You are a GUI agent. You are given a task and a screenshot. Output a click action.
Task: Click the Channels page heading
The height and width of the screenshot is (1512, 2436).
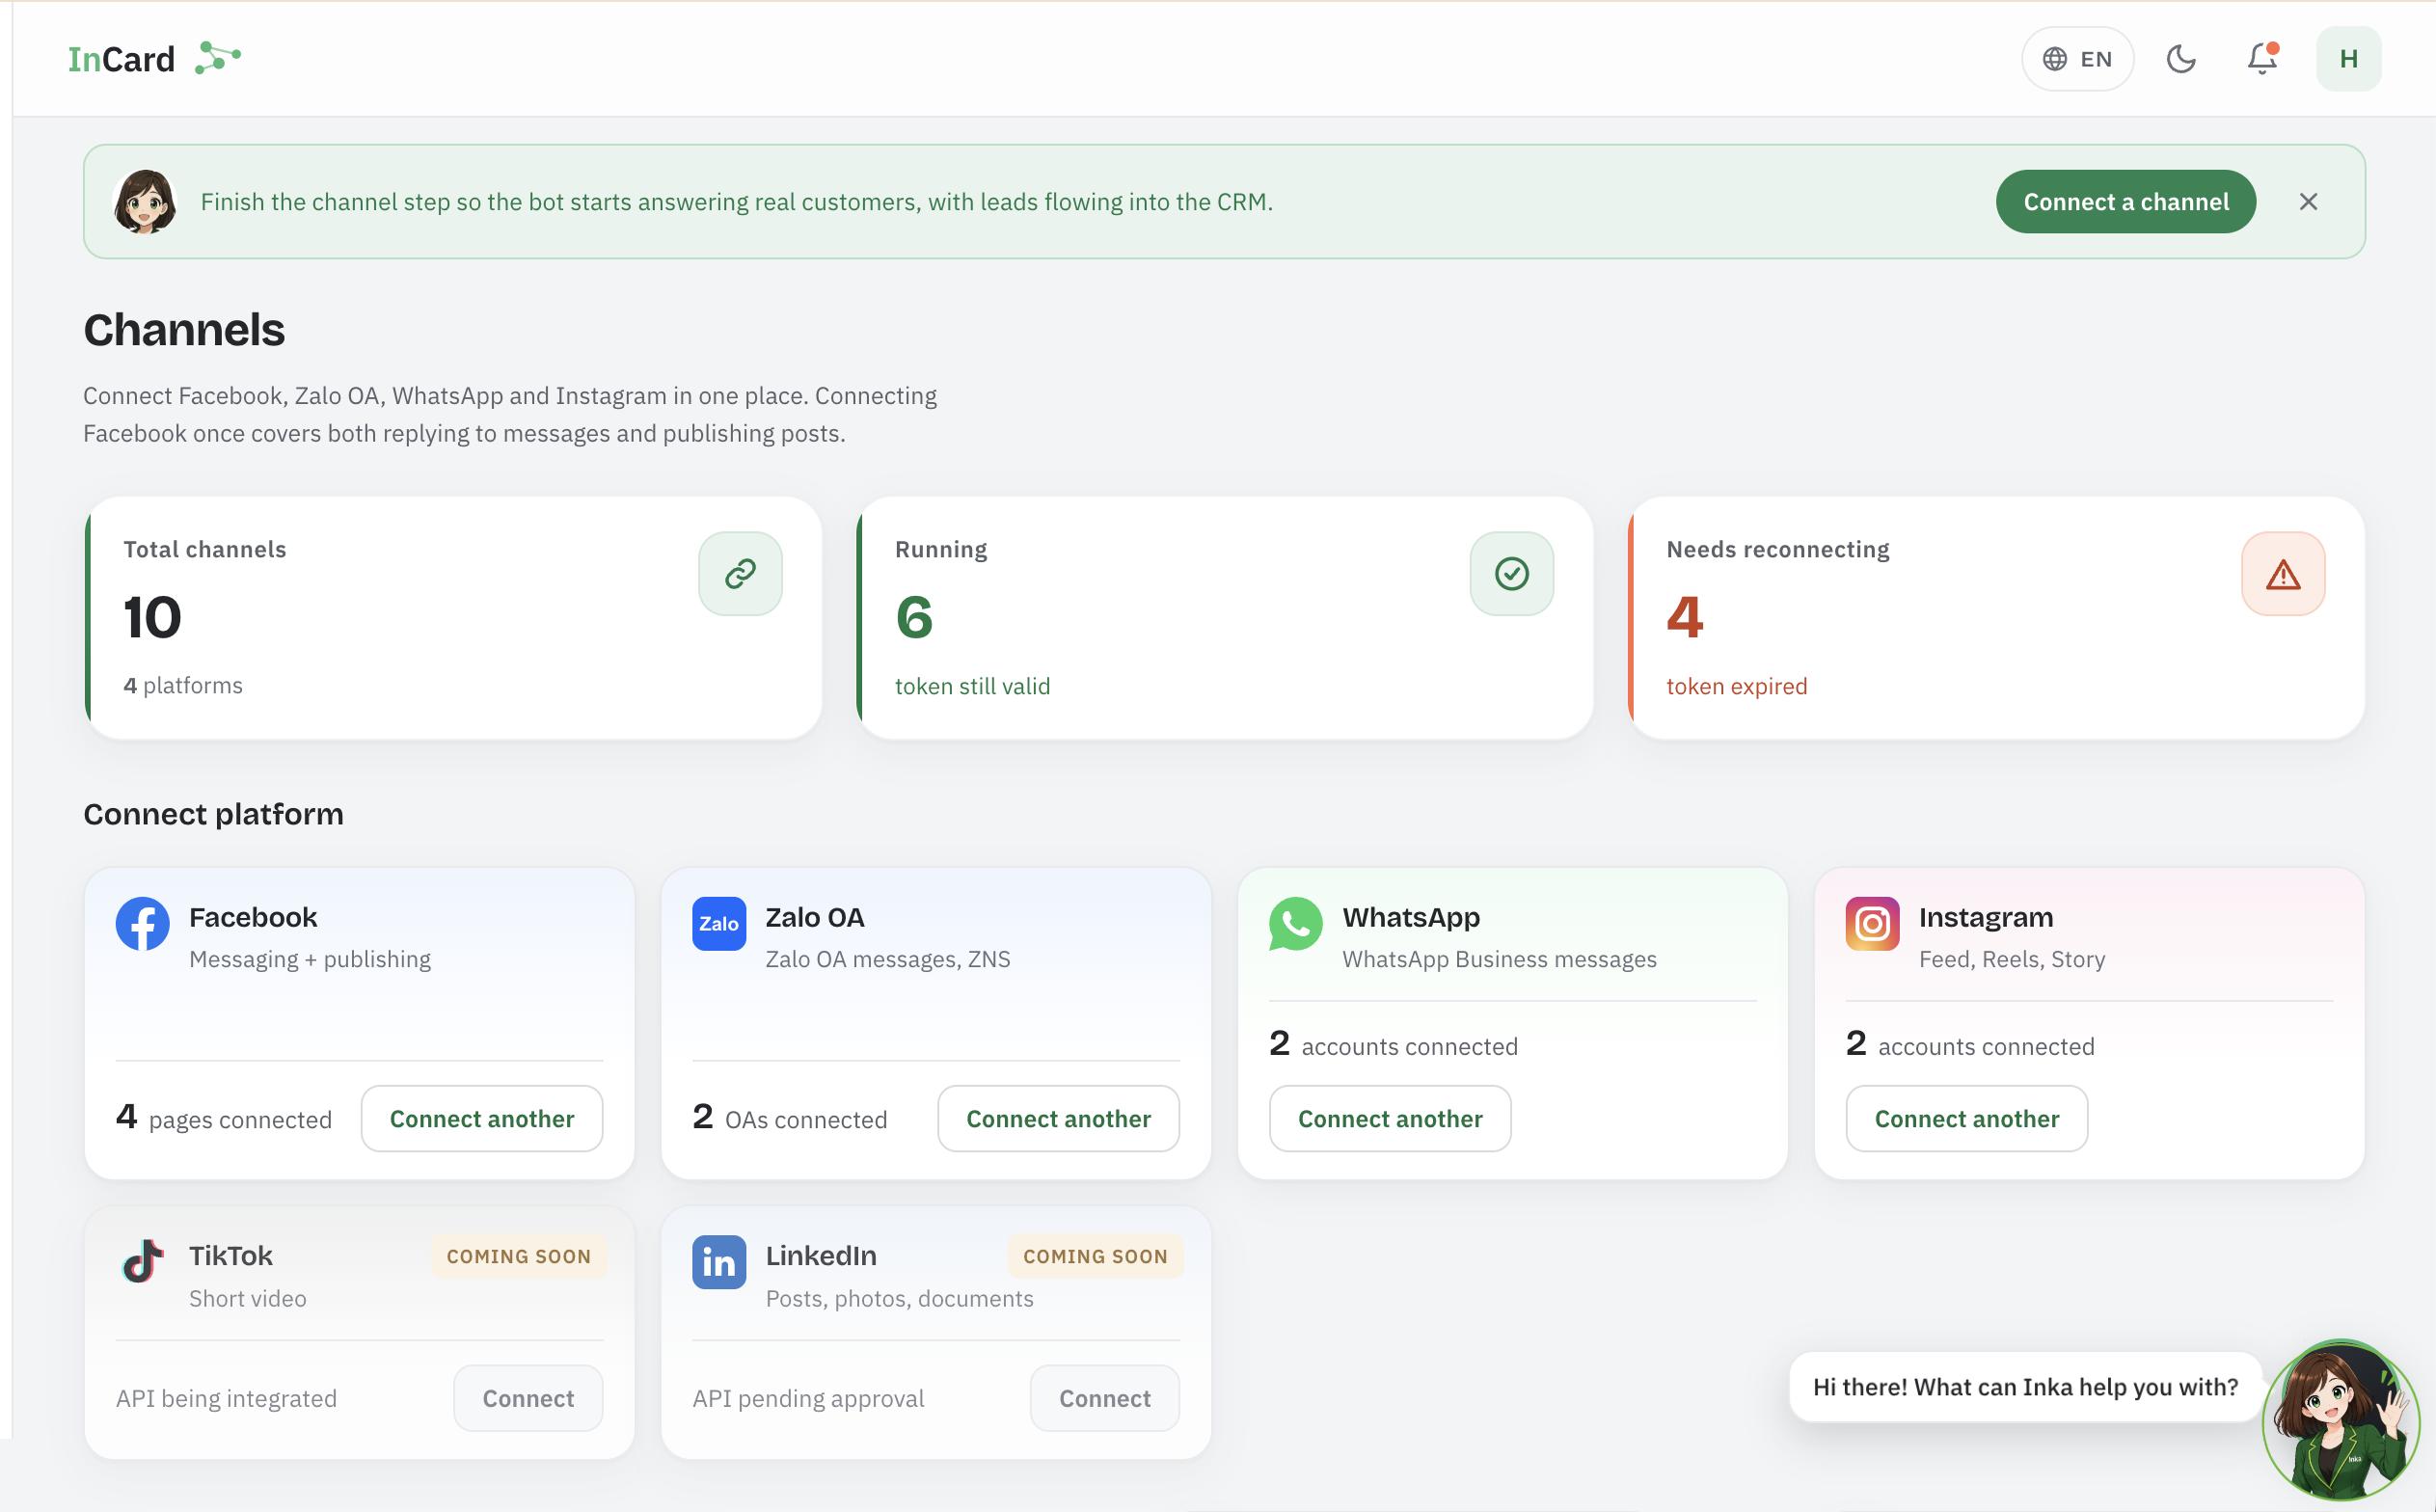(184, 330)
